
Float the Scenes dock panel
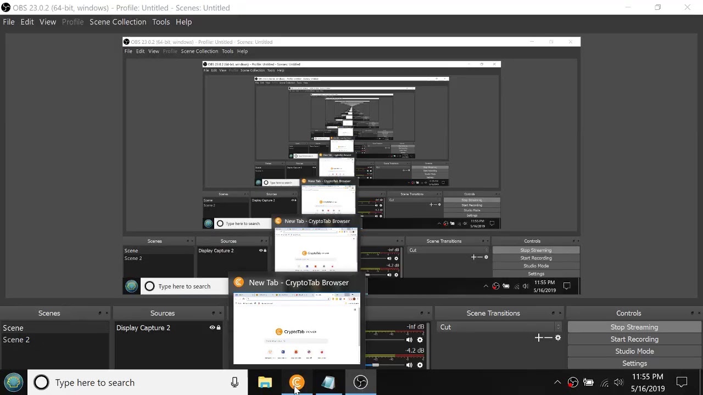99,313
